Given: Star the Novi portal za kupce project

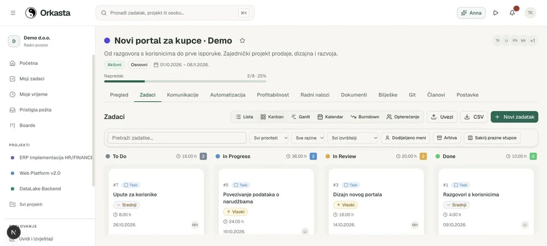Looking at the screenshot, I should pos(243,41).
